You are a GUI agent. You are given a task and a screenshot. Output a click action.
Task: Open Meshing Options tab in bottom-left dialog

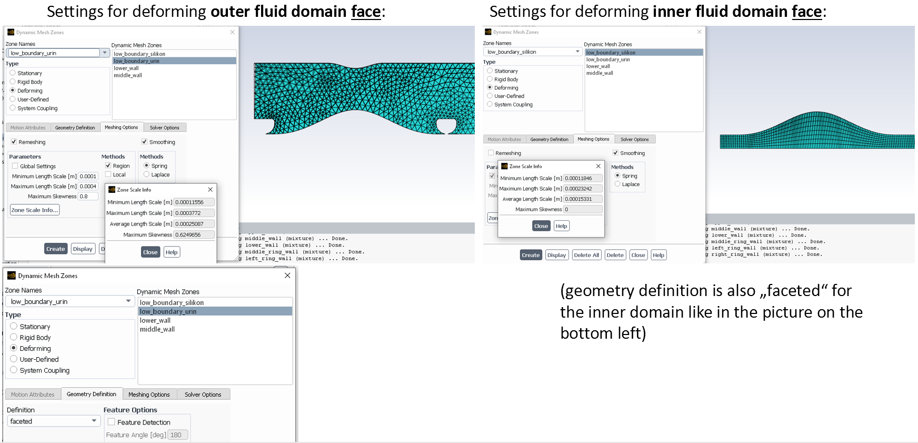tap(149, 395)
